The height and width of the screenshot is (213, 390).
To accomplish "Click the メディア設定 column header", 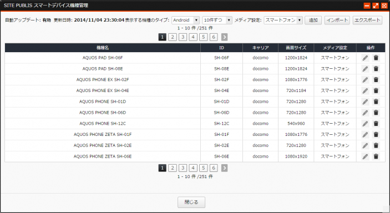I will (x=335, y=48).
